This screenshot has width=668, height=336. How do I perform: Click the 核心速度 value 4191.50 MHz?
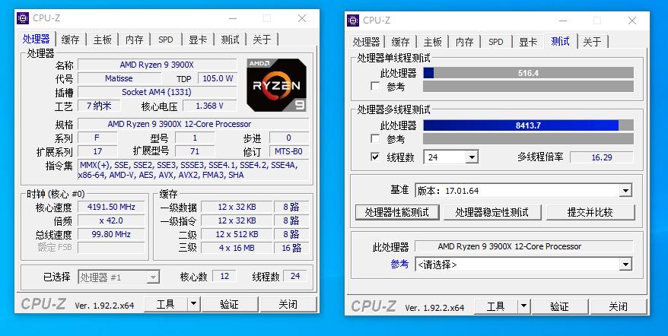coord(111,207)
